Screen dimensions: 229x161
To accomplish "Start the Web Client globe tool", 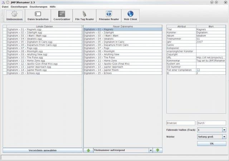I will pos(130,16).
